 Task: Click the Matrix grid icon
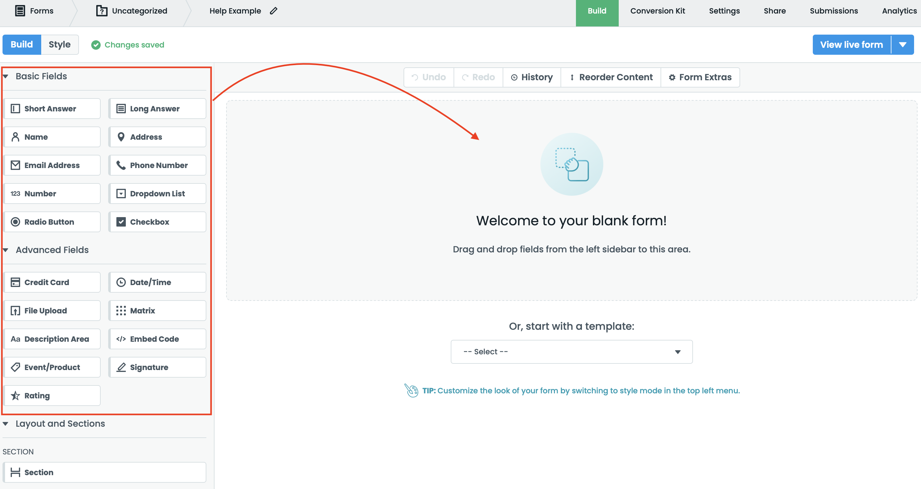[121, 311]
